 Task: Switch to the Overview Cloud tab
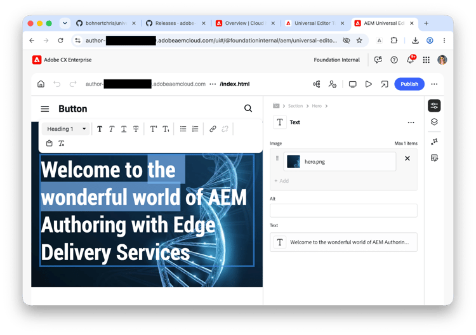click(245, 23)
